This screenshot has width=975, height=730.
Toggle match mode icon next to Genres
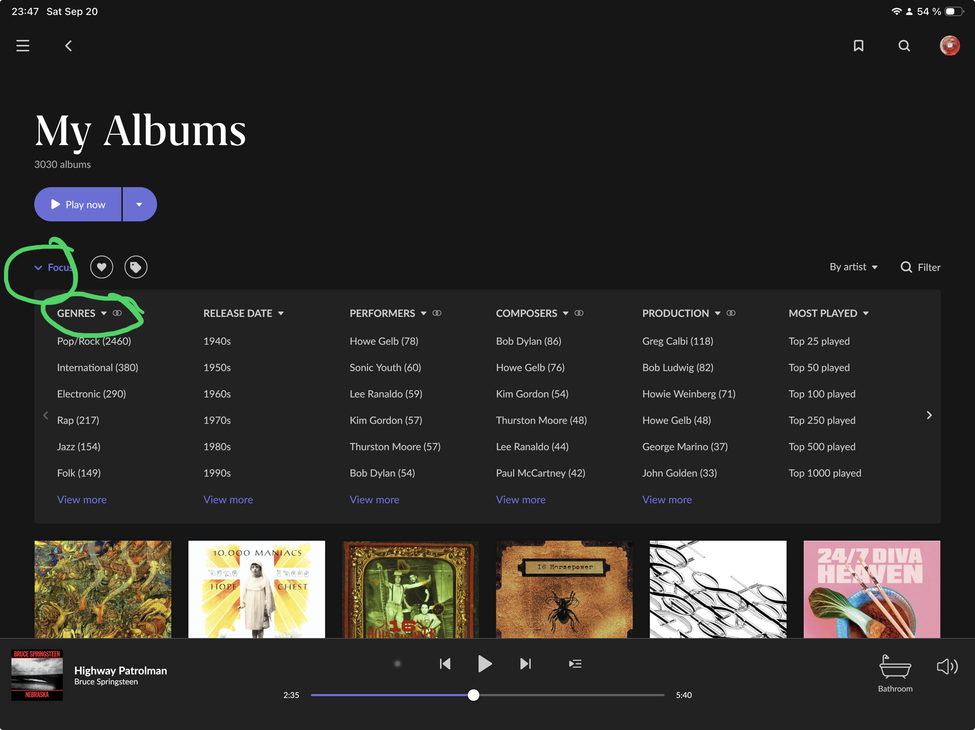[x=117, y=313]
